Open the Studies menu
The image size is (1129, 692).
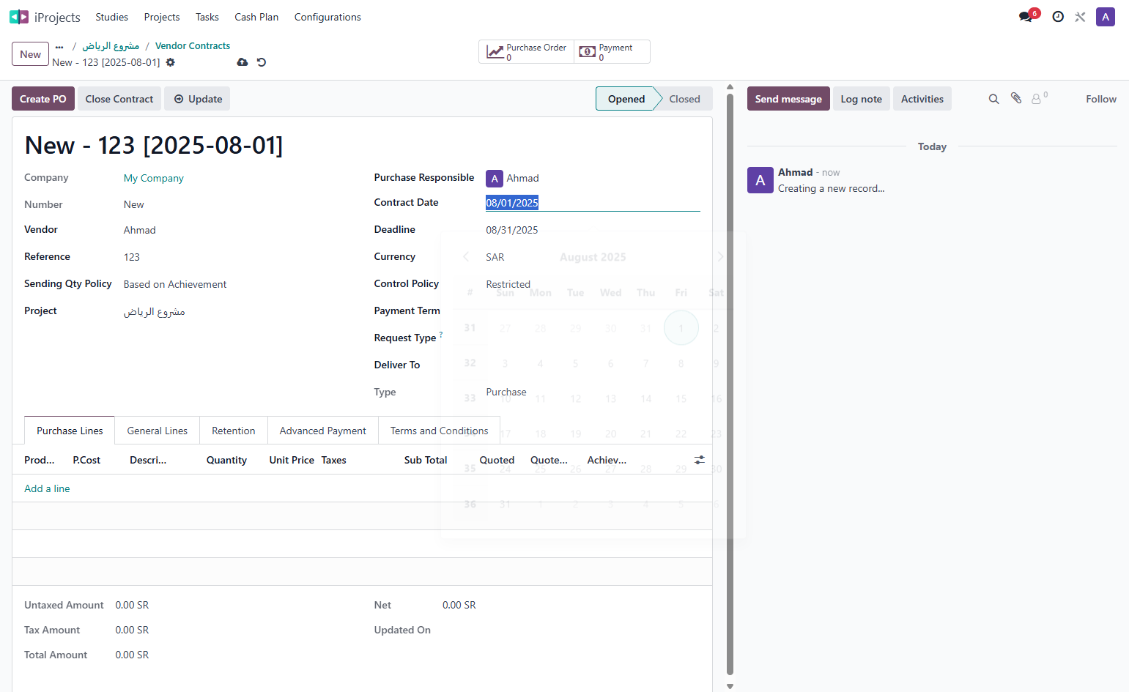point(111,17)
